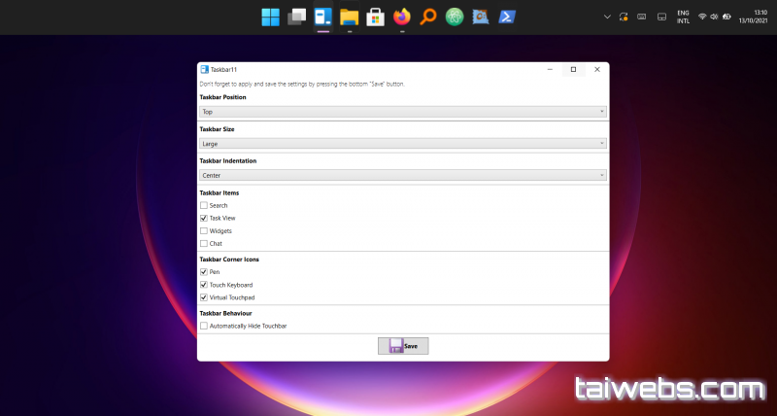
Task: Click the orange magnifier taskbar icon
Action: pos(428,17)
